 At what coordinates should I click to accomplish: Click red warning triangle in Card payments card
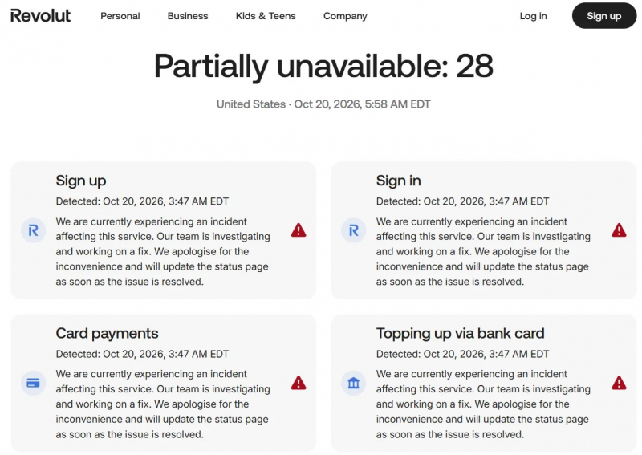(299, 383)
